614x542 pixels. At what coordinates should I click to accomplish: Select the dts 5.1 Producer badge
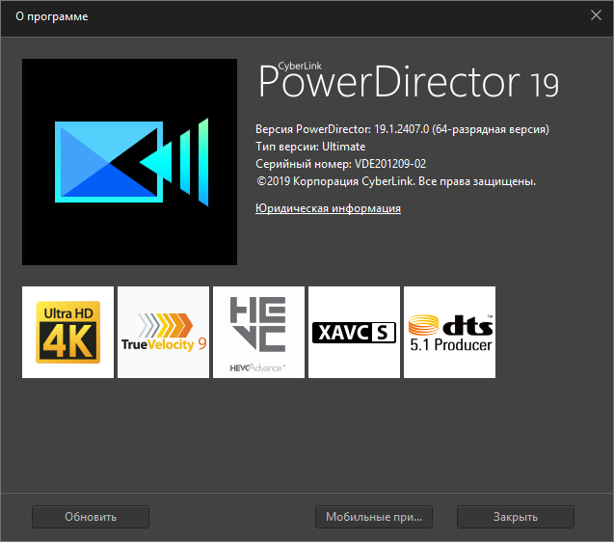click(x=449, y=332)
